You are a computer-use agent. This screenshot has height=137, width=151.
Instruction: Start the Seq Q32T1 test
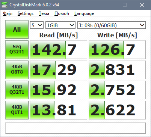pyautogui.click(x=17, y=50)
